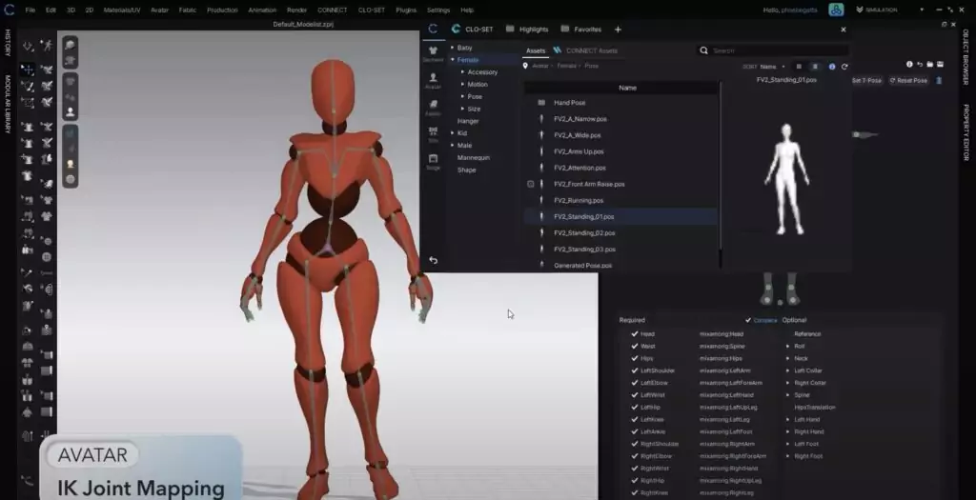Click the info icon in joint mapping panel
976x500 pixels.
(909, 64)
